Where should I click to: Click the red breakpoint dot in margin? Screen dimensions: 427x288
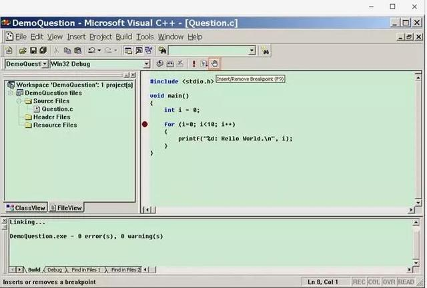tap(145, 125)
